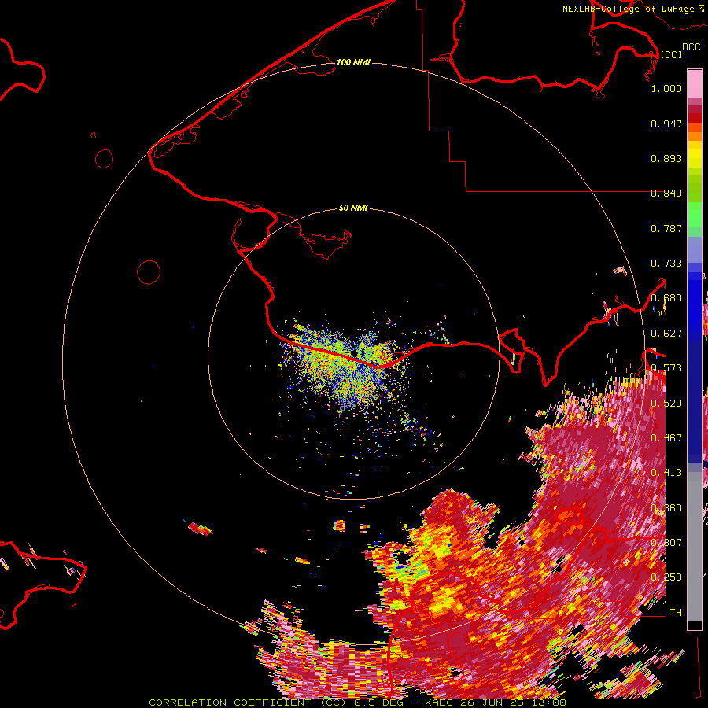Click the 1.000 value on color scale
Image resolution: width=708 pixels, height=708 pixels.
tap(666, 88)
